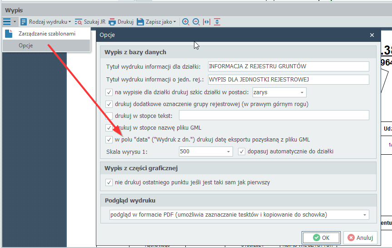The image size is (392, 248).
Task: Select 'Zarządzanie szablonami' menu item
Action: coord(47,34)
